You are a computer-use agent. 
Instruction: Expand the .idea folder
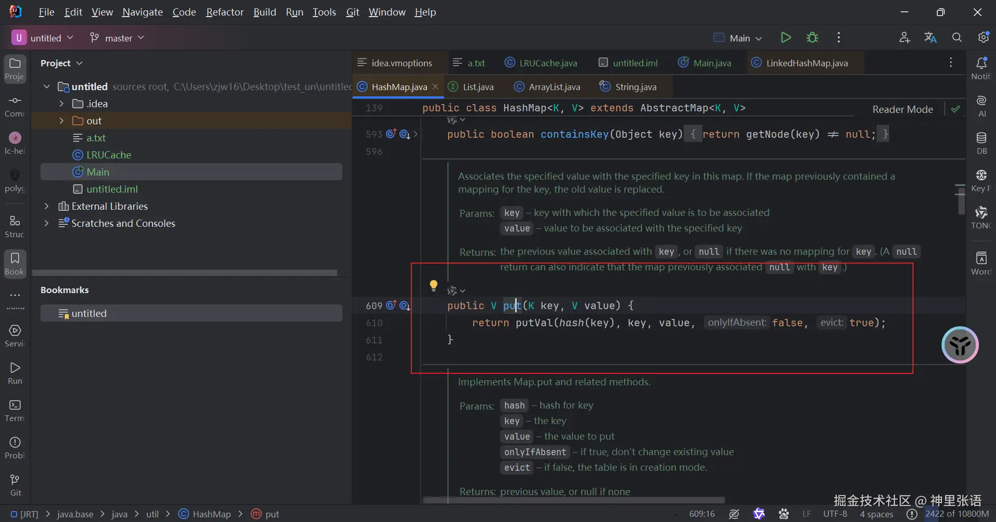pyautogui.click(x=61, y=104)
